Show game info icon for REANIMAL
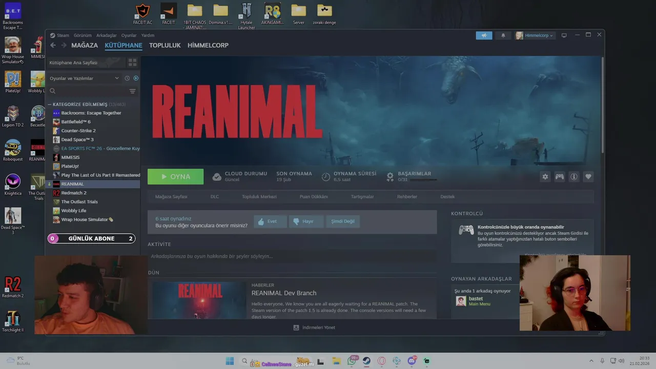Viewport: 656px width, 369px height. coord(574,176)
